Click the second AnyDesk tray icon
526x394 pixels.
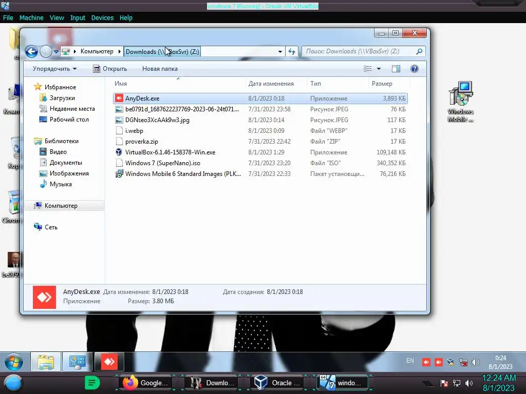[439, 362]
